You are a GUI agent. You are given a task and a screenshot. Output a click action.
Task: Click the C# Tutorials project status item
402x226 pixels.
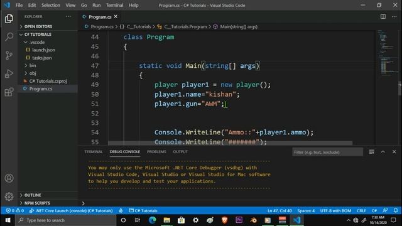pos(143,211)
